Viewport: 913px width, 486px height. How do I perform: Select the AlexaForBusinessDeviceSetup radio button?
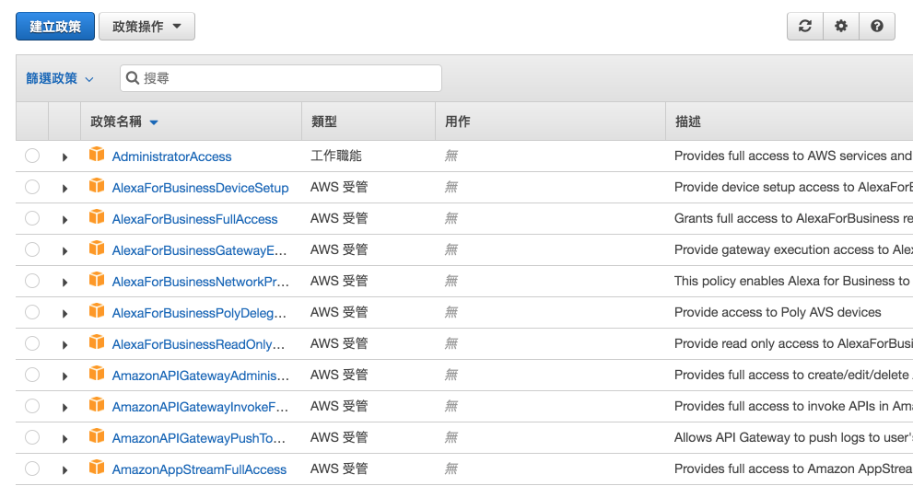(x=32, y=187)
